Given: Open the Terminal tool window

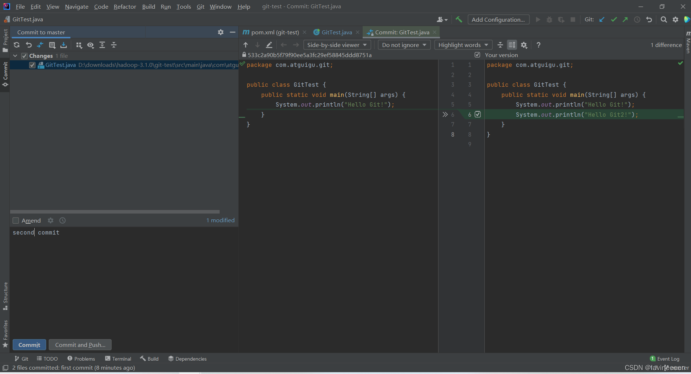Looking at the screenshot, I should 118,358.
